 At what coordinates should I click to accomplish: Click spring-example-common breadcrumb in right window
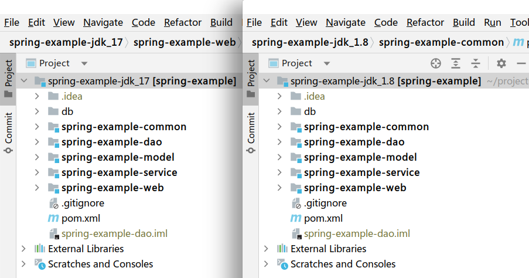441,42
